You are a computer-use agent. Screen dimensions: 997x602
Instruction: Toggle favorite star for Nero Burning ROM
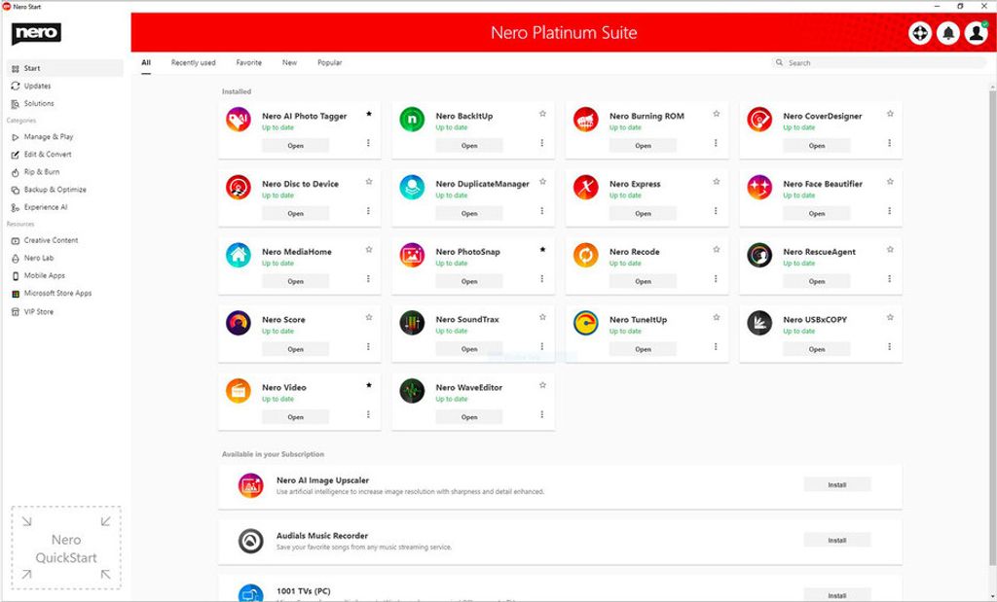[x=716, y=115]
